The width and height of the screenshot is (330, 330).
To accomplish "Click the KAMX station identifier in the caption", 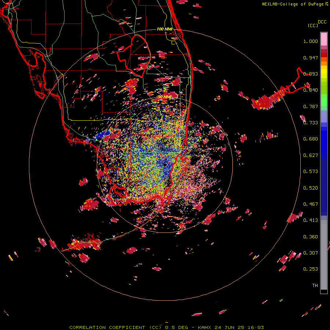I will pyautogui.click(x=205, y=327).
